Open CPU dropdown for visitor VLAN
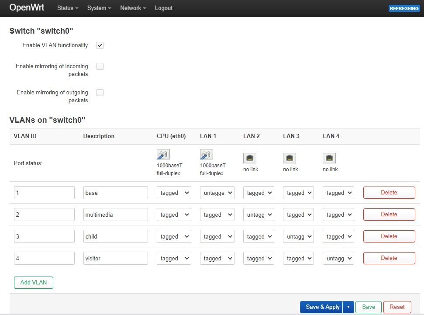Image resolution: width=424 pixels, height=315 pixels. [174, 259]
